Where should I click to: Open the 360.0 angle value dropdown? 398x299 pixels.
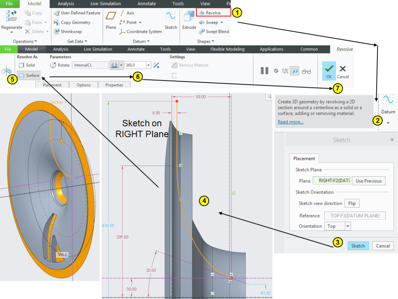point(148,65)
